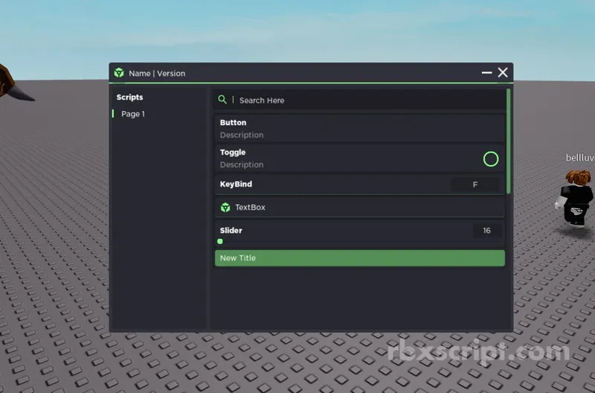Click the KeyBind key box showing F
595x393 pixels.
click(x=475, y=185)
